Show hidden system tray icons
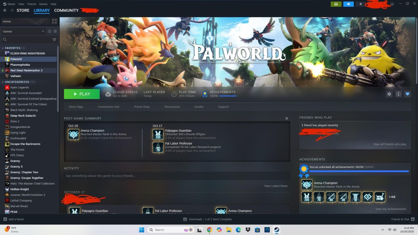This screenshot has height=235, width=418. click(x=383, y=230)
